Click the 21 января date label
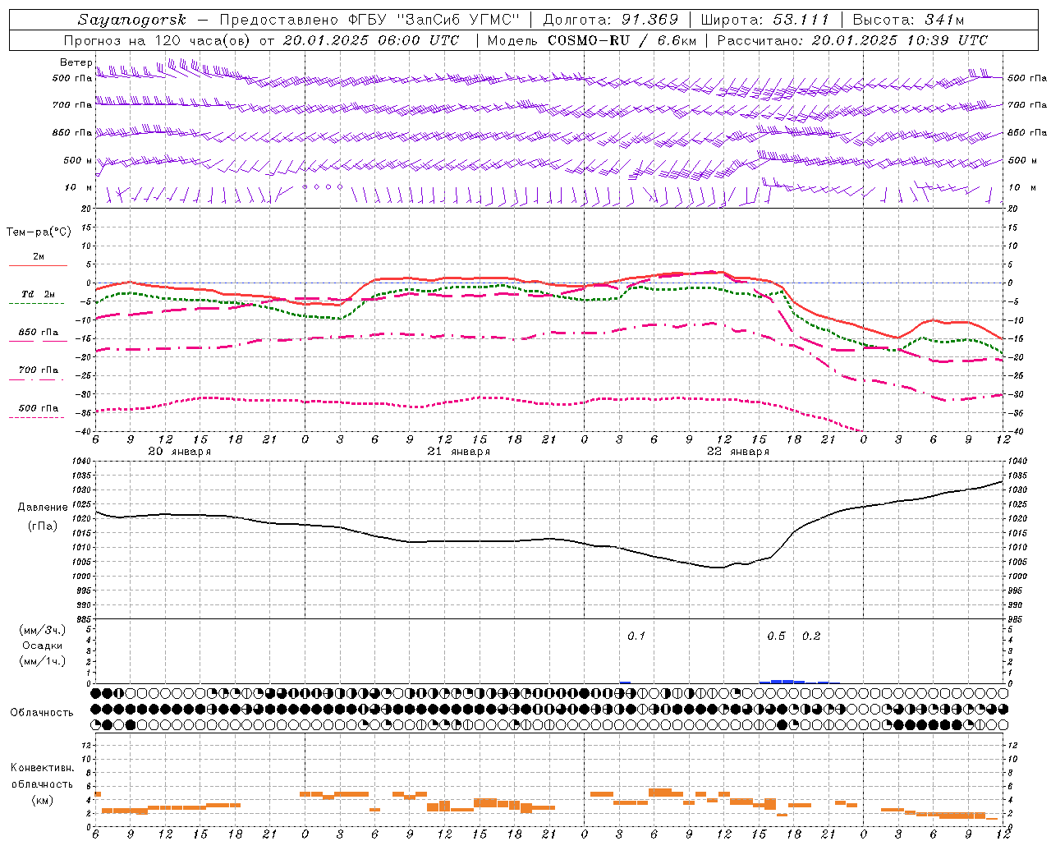 458,452
